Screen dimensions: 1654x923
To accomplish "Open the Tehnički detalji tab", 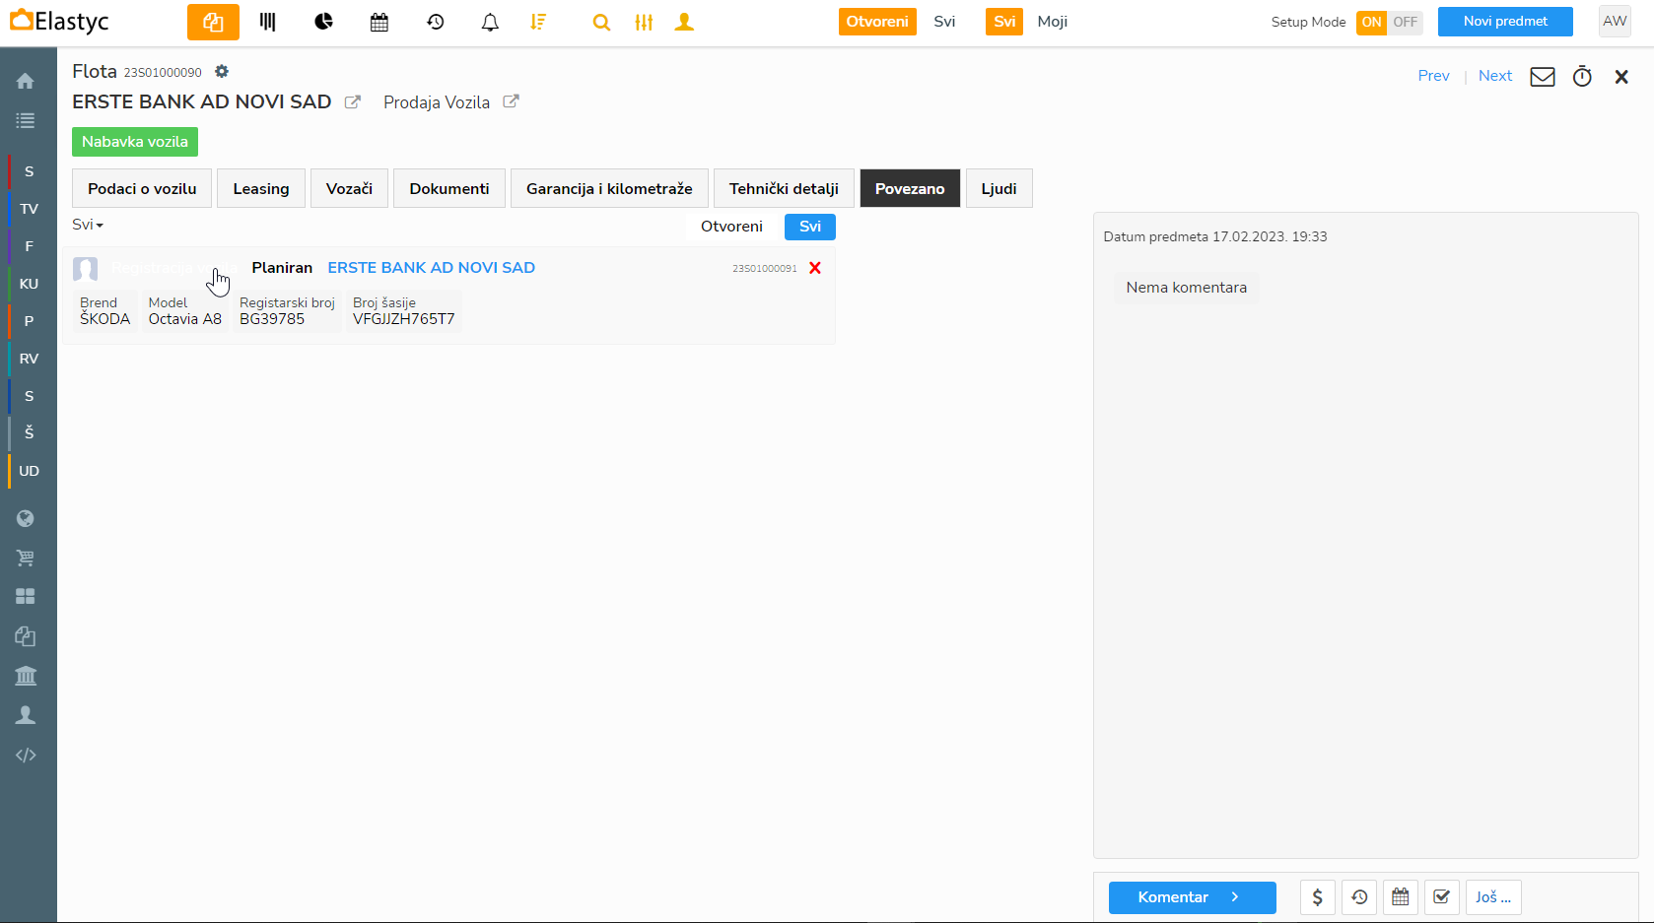I will pyautogui.click(x=784, y=188).
